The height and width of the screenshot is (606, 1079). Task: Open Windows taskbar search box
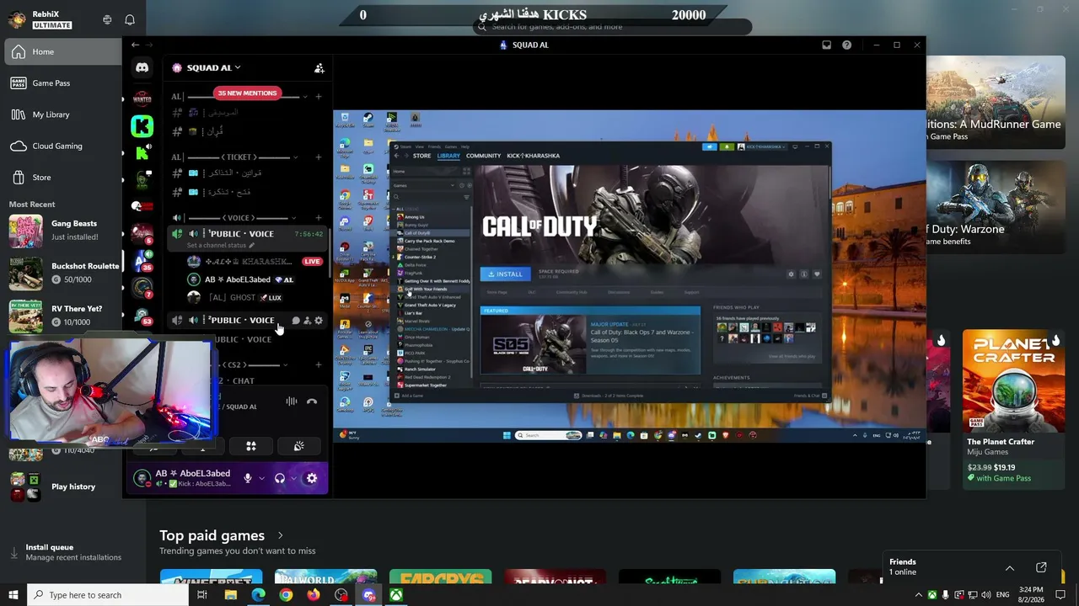107,595
